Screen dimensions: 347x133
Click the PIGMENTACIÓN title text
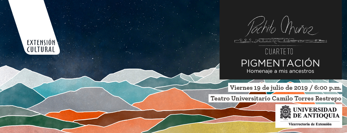coord(281,63)
